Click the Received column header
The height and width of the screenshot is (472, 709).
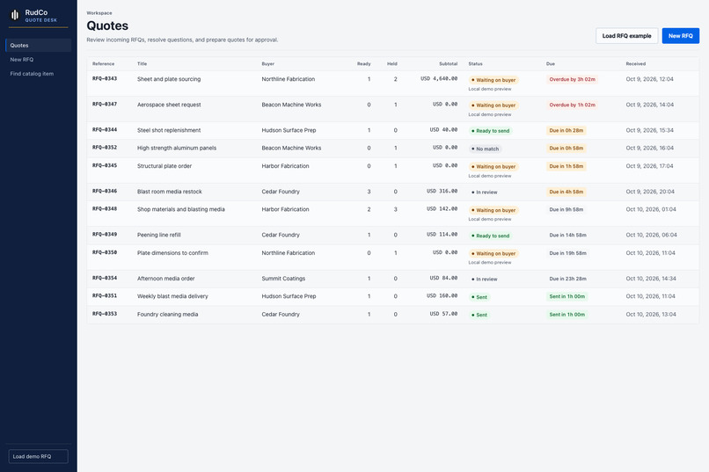coord(636,63)
